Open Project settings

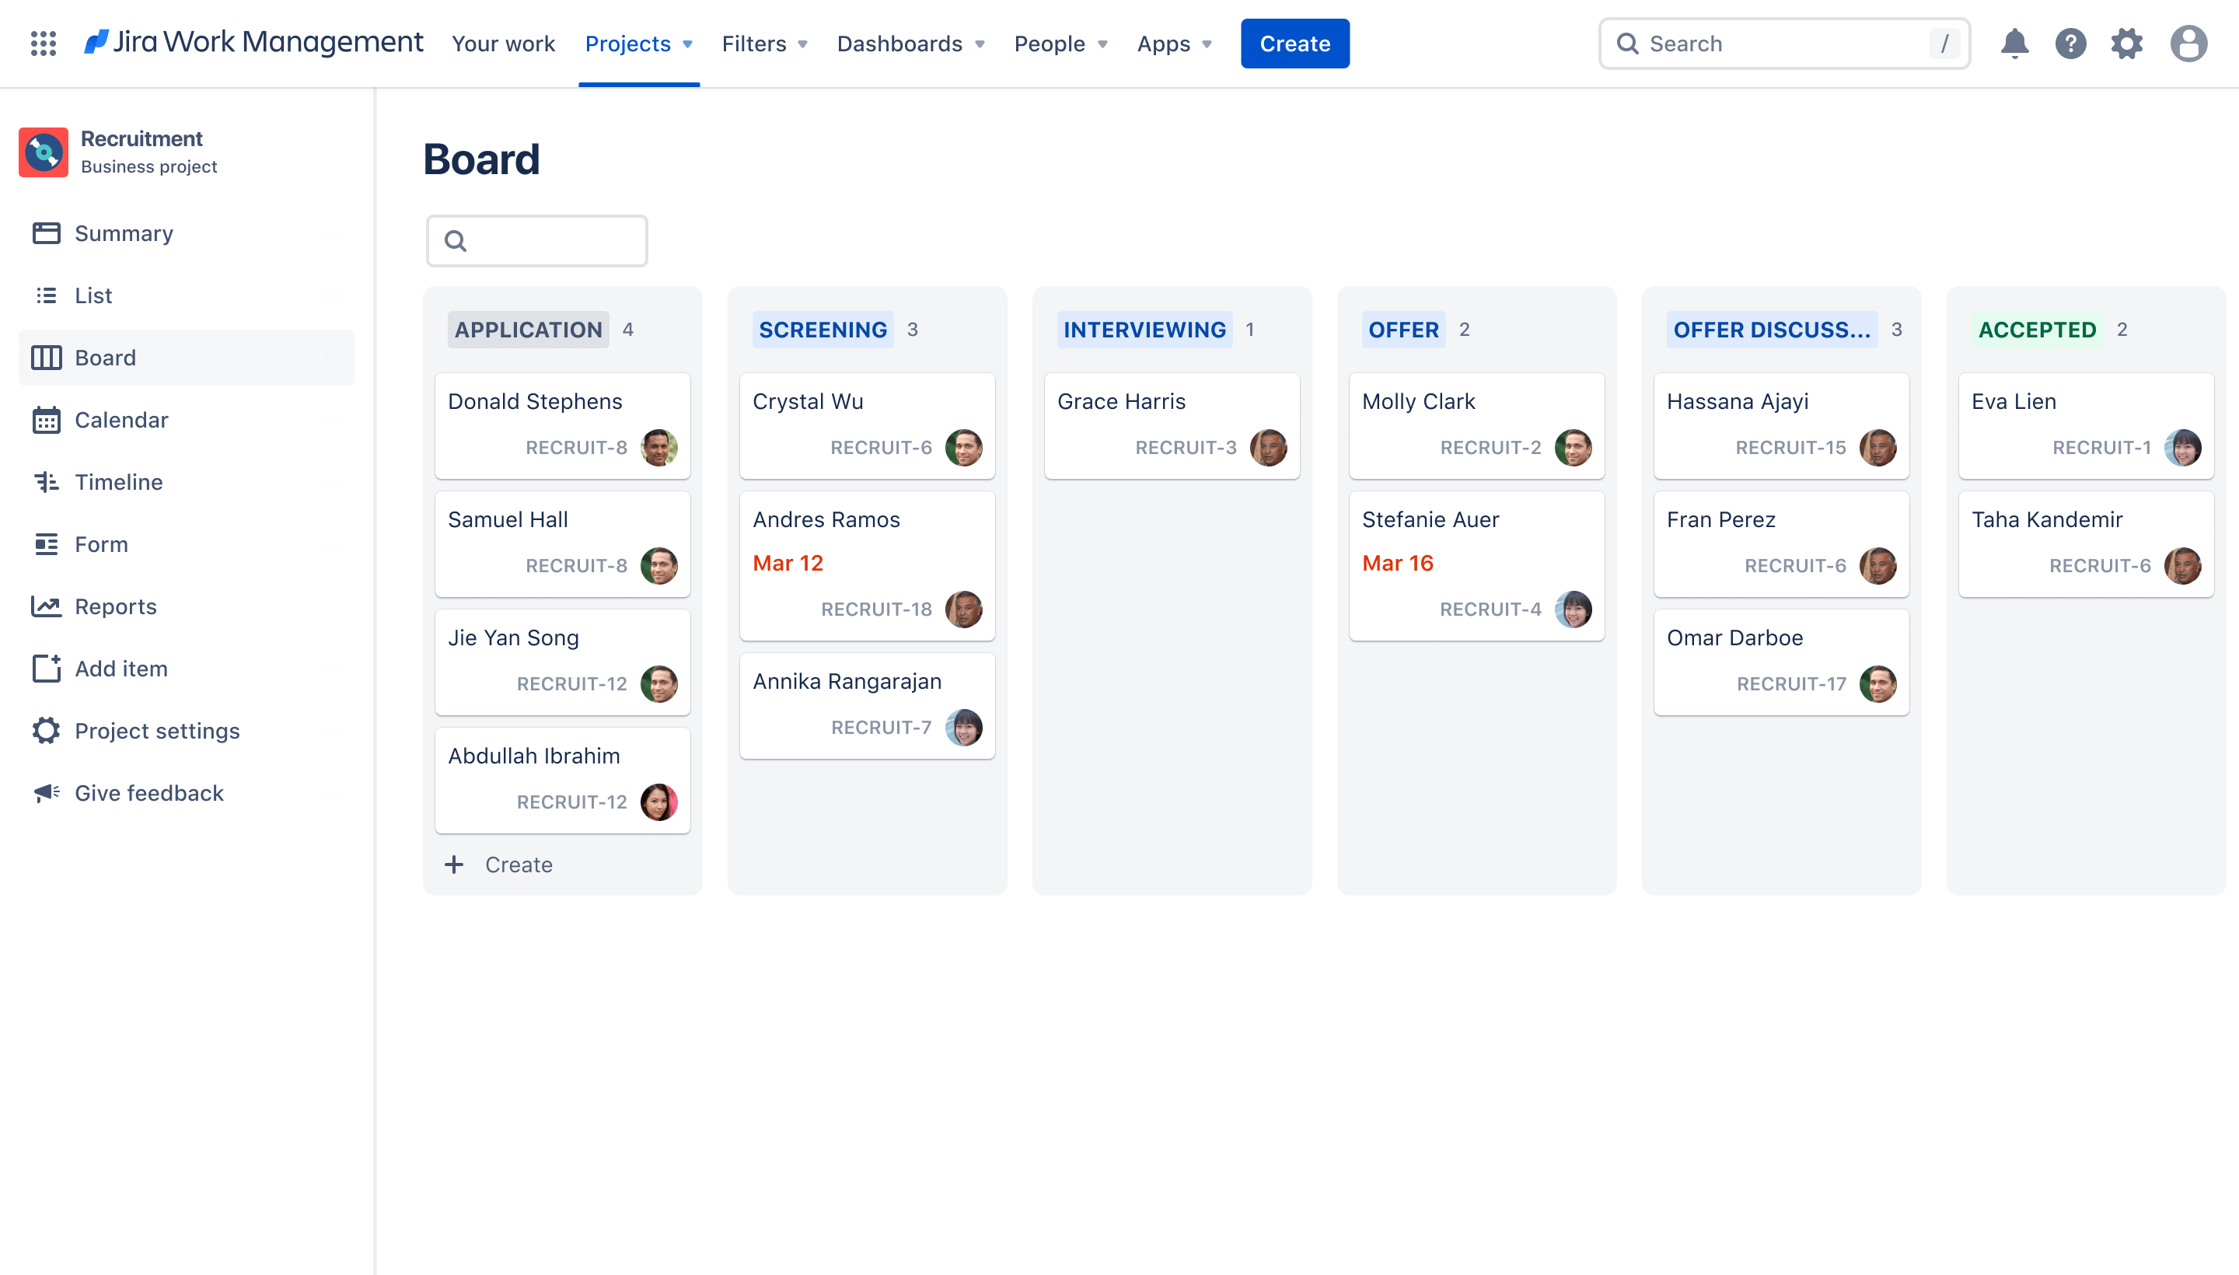[157, 731]
